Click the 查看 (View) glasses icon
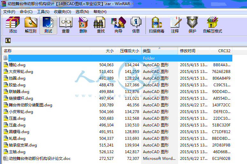This screenshot has height=164, width=247. pyautogui.click(x=66, y=23)
